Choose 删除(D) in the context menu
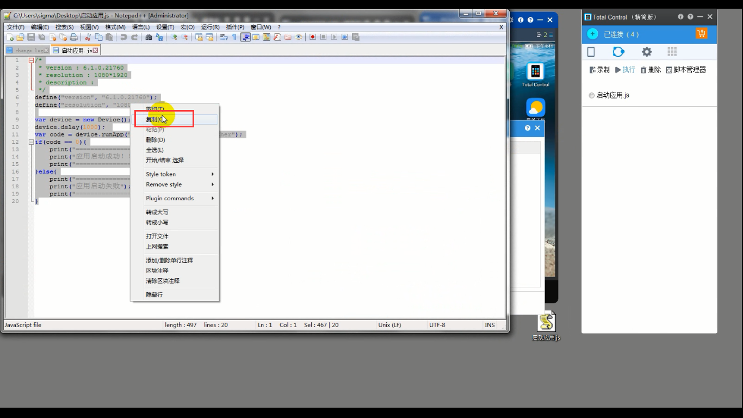The height and width of the screenshot is (418, 743). 175,140
